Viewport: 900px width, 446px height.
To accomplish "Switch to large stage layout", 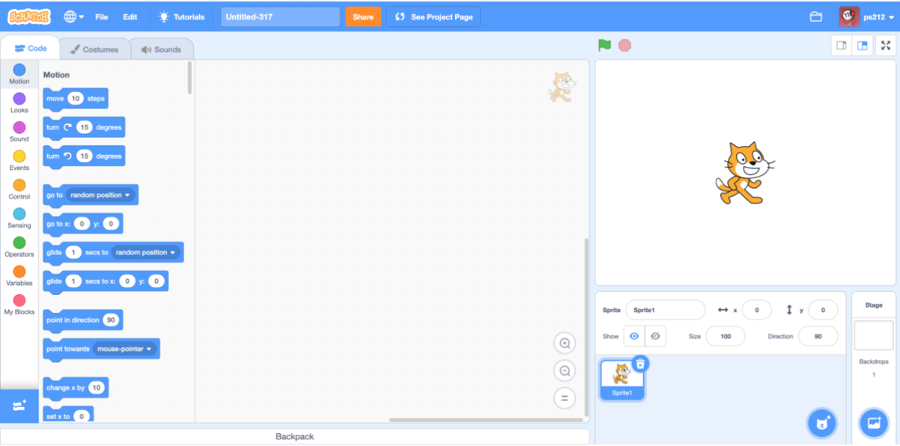I will [863, 46].
